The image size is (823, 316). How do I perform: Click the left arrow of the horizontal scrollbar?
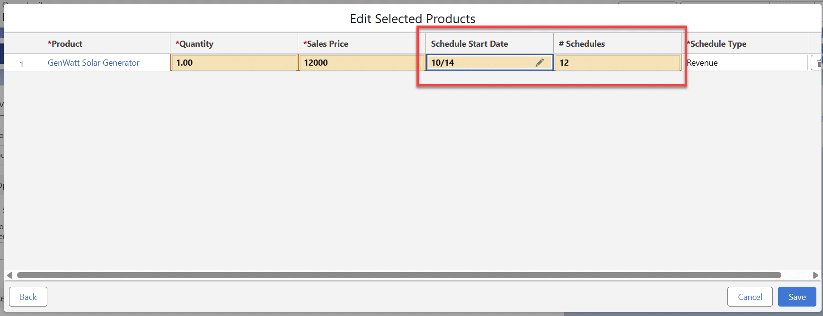[x=9, y=275]
